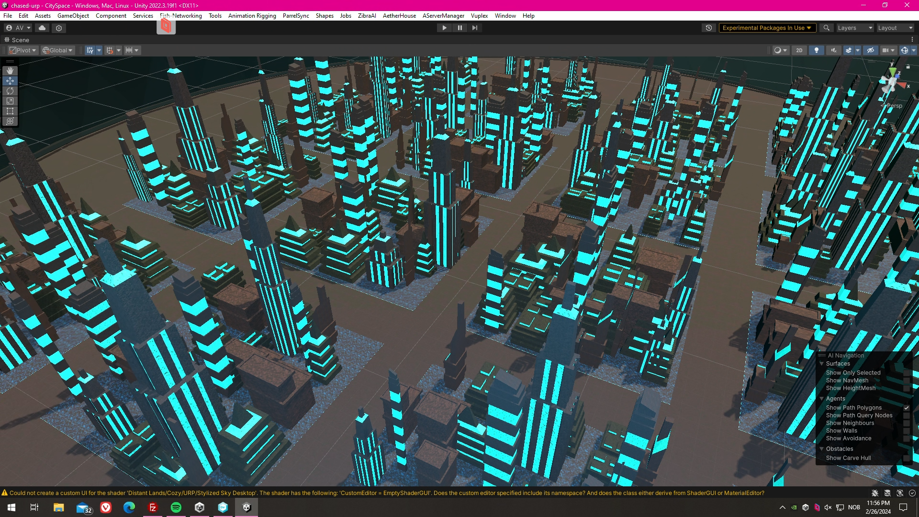Viewport: 919px width, 517px height.
Task: Enable Show Carve Hull checkbox
Action: click(x=906, y=458)
